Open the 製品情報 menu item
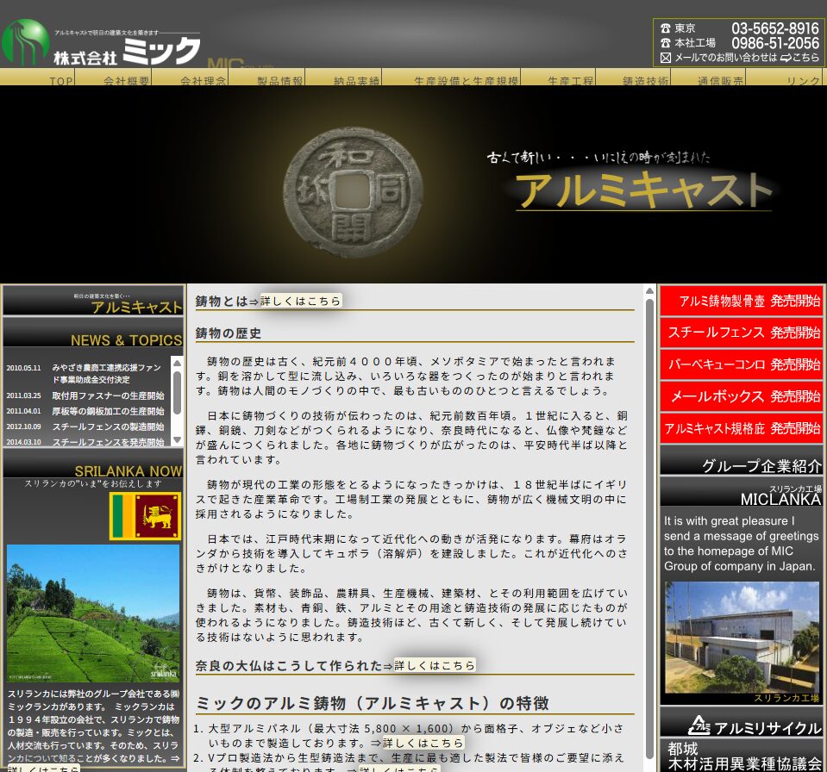This screenshot has height=772, width=827. 266,77
